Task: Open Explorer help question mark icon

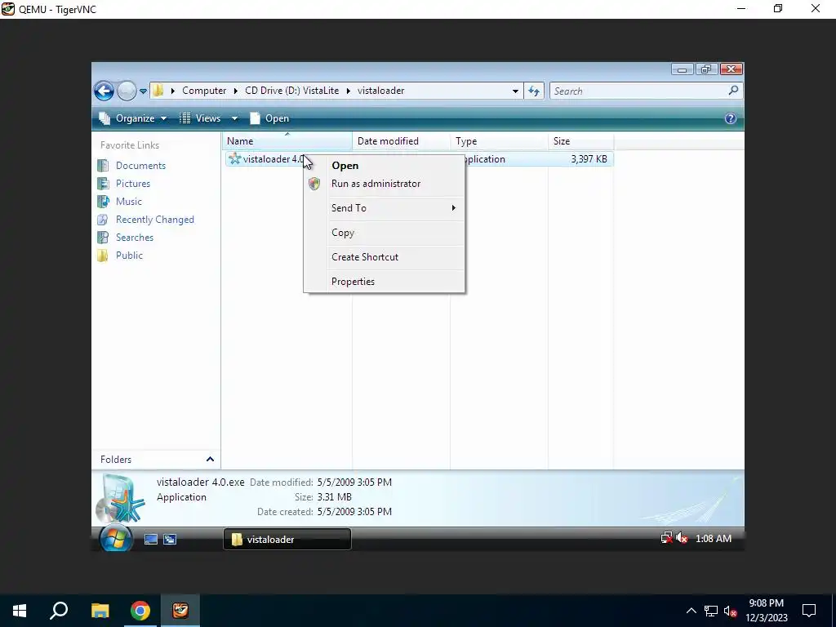Action: click(731, 118)
